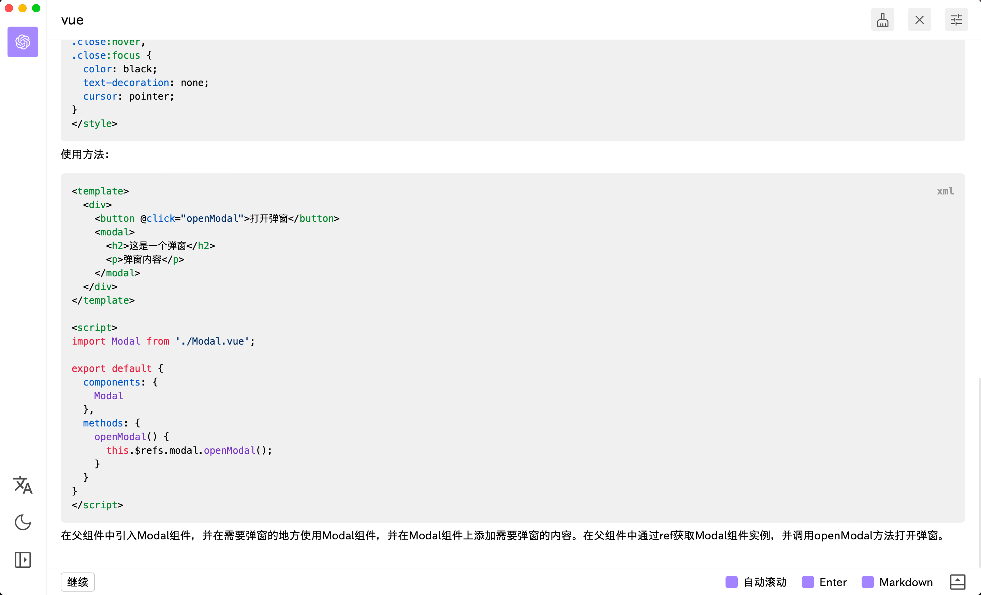Click the ChatGPT logo sidebar icon

coord(23,42)
